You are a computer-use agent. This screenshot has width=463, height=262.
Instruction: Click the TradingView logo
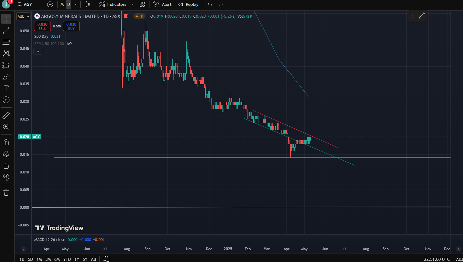(x=59, y=228)
